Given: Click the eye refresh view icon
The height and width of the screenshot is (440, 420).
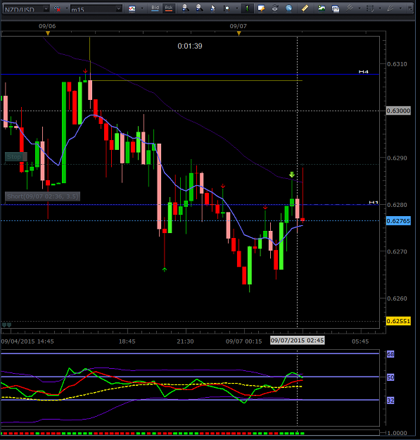Looking at the screenshot, I should point(275,8).
